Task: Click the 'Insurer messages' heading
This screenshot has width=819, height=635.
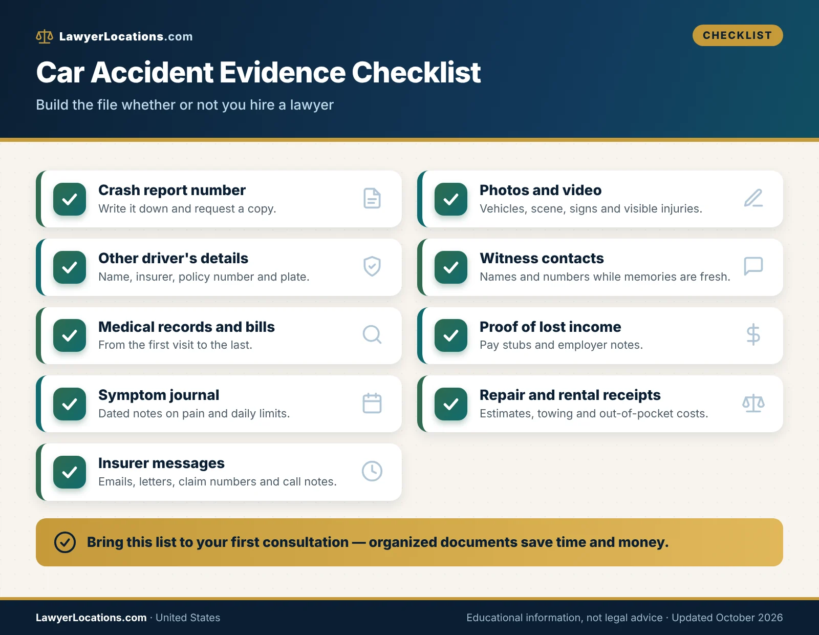Action: click(162, 463)
